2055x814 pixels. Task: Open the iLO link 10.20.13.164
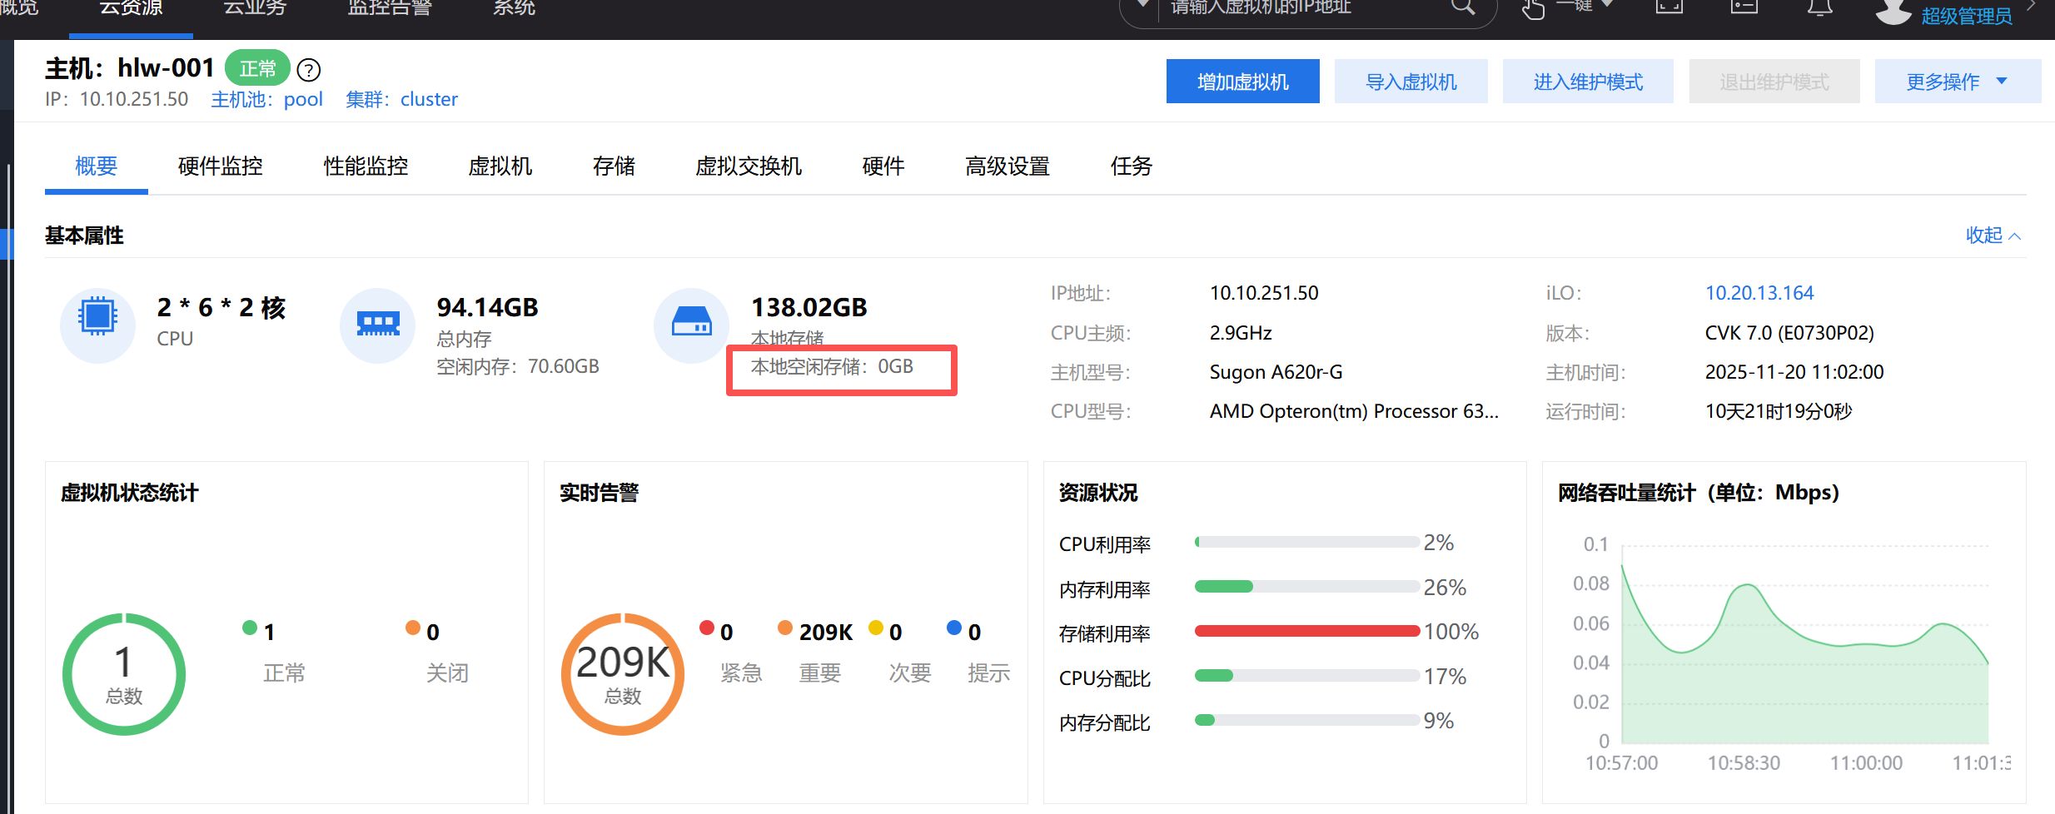[x=1759, y=293]
